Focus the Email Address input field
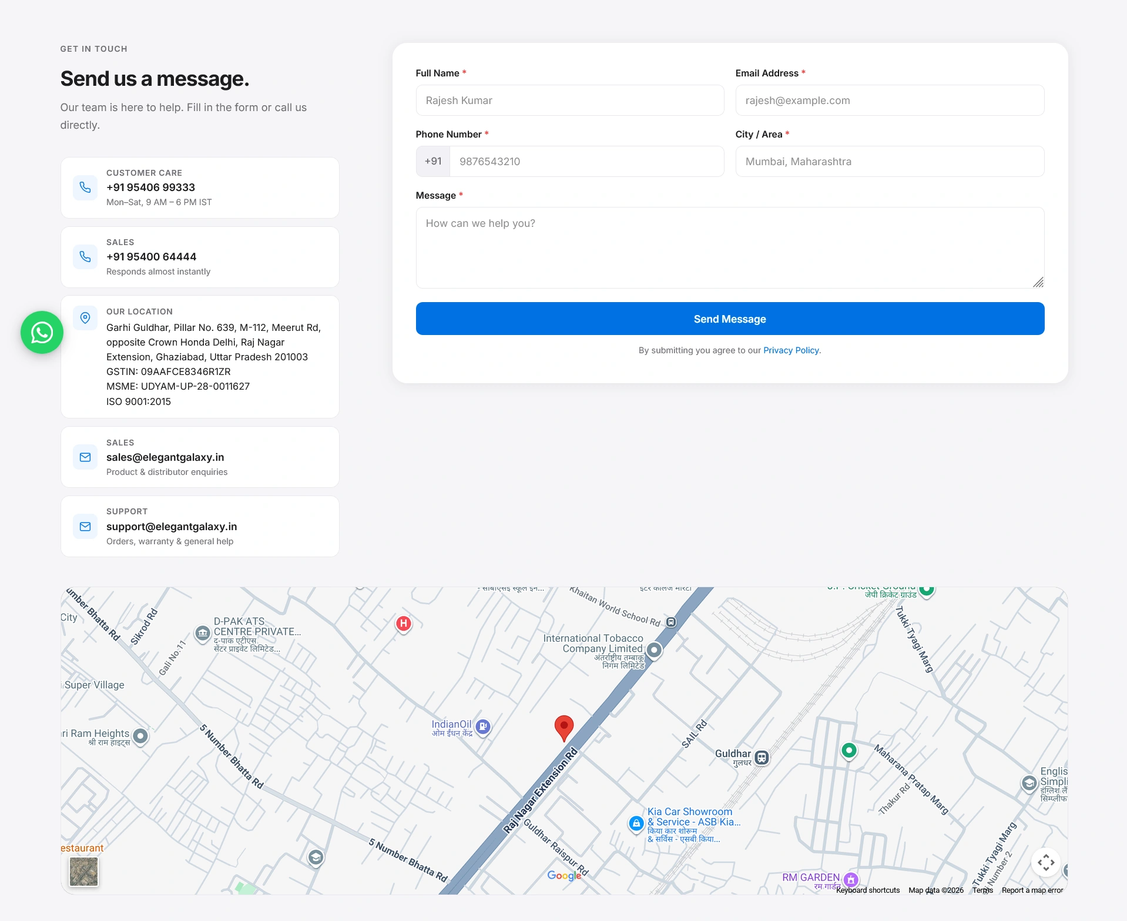The height and width of the screenshot is (921, 1127). [890, 101]
